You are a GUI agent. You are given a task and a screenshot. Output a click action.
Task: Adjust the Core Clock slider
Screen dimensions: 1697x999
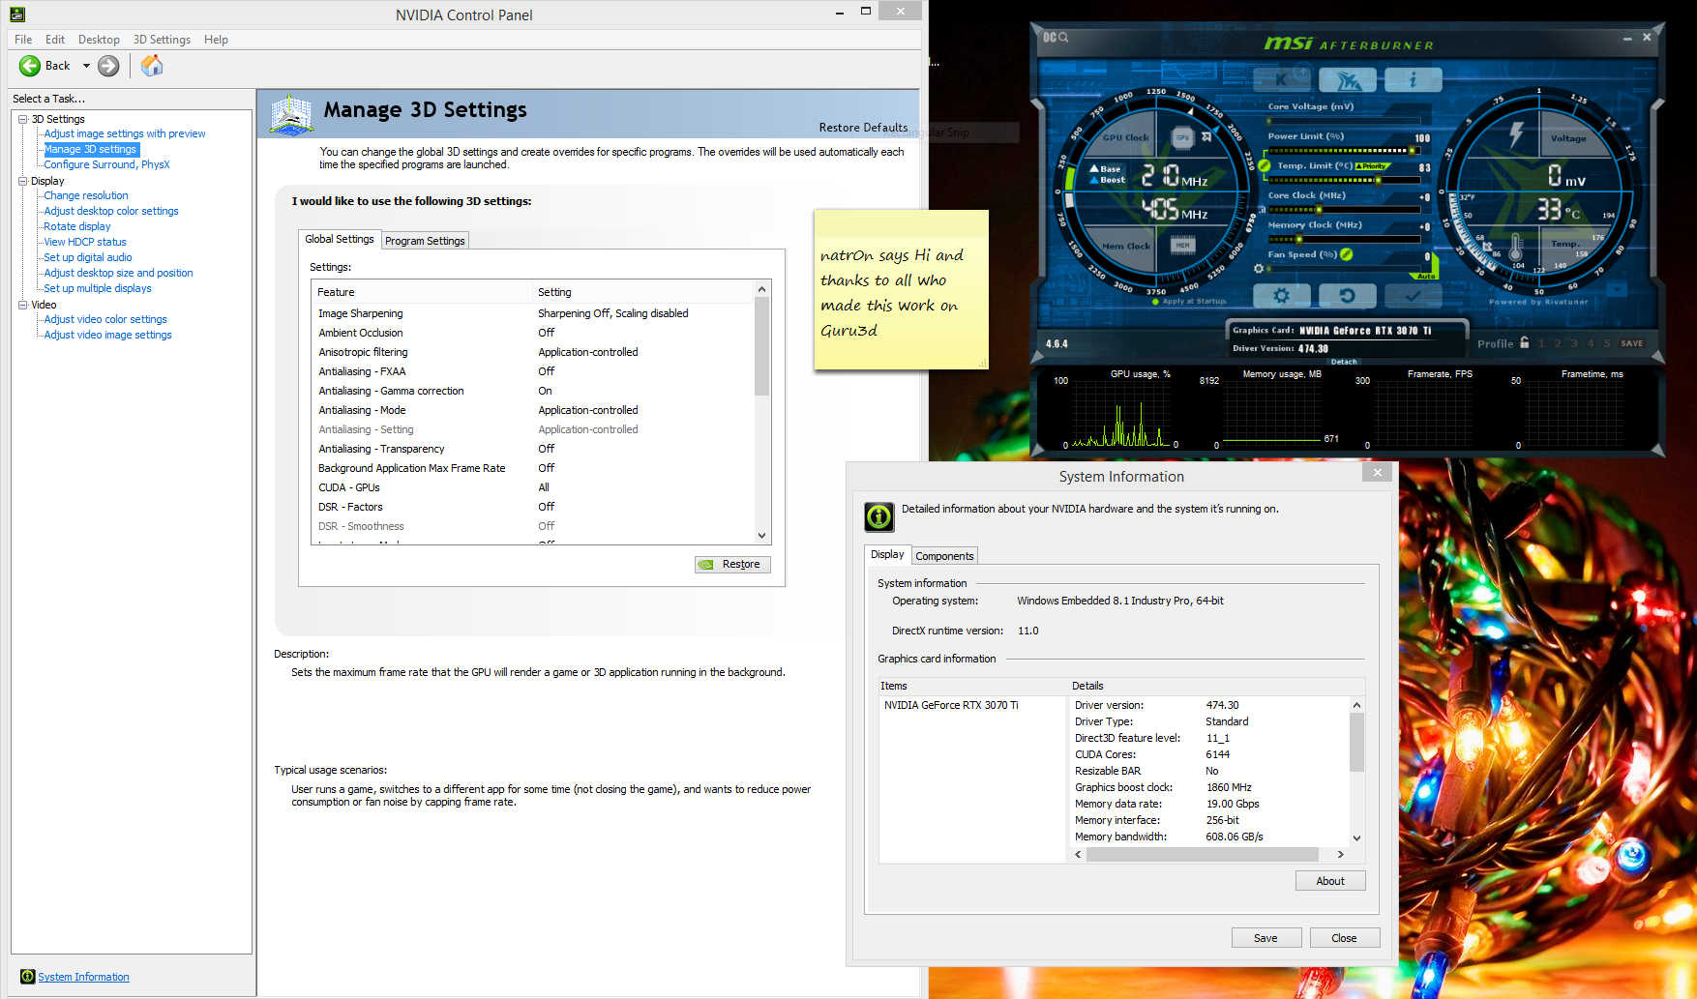point(1343,210)
